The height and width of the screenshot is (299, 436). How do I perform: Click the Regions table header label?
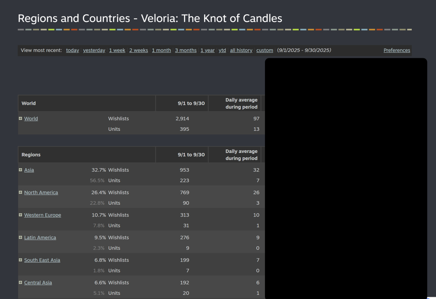(31, 155)
